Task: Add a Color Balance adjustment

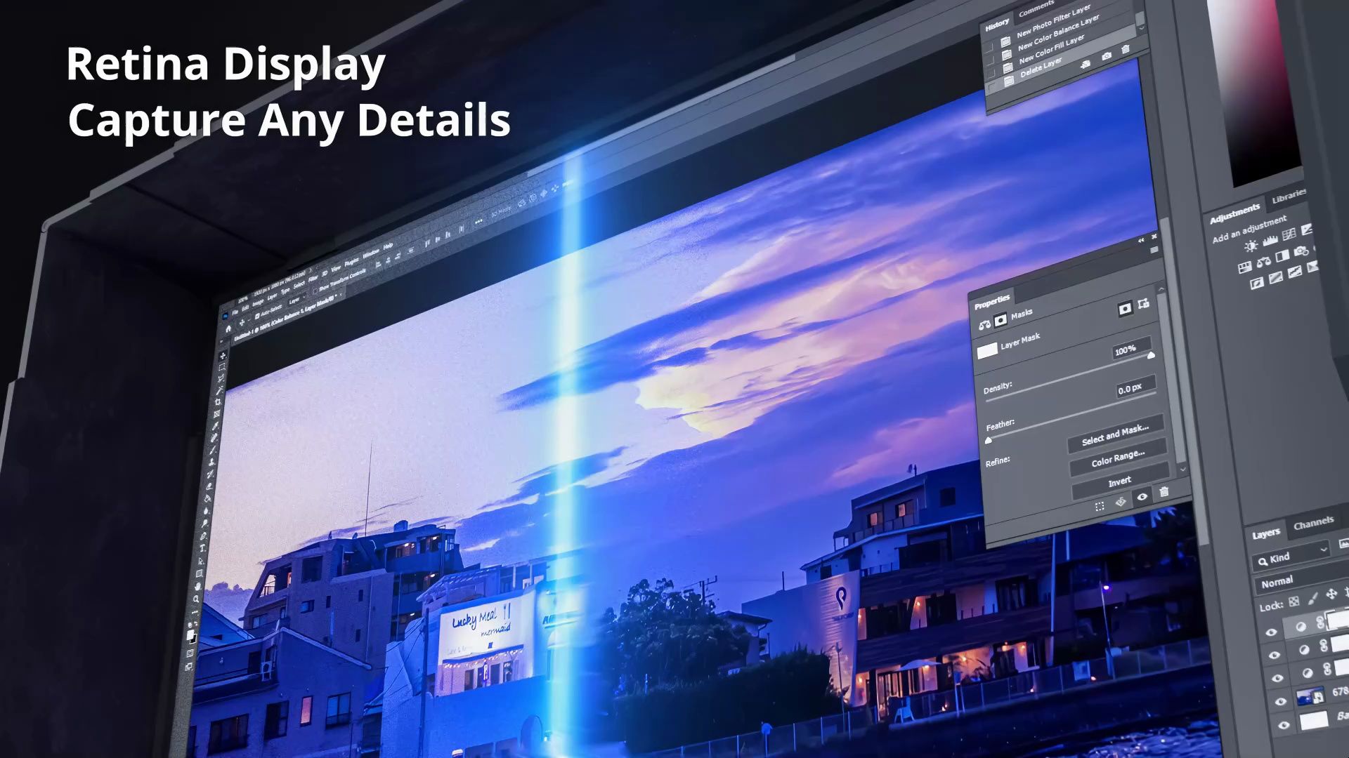Action: (x=1264, y=262)
